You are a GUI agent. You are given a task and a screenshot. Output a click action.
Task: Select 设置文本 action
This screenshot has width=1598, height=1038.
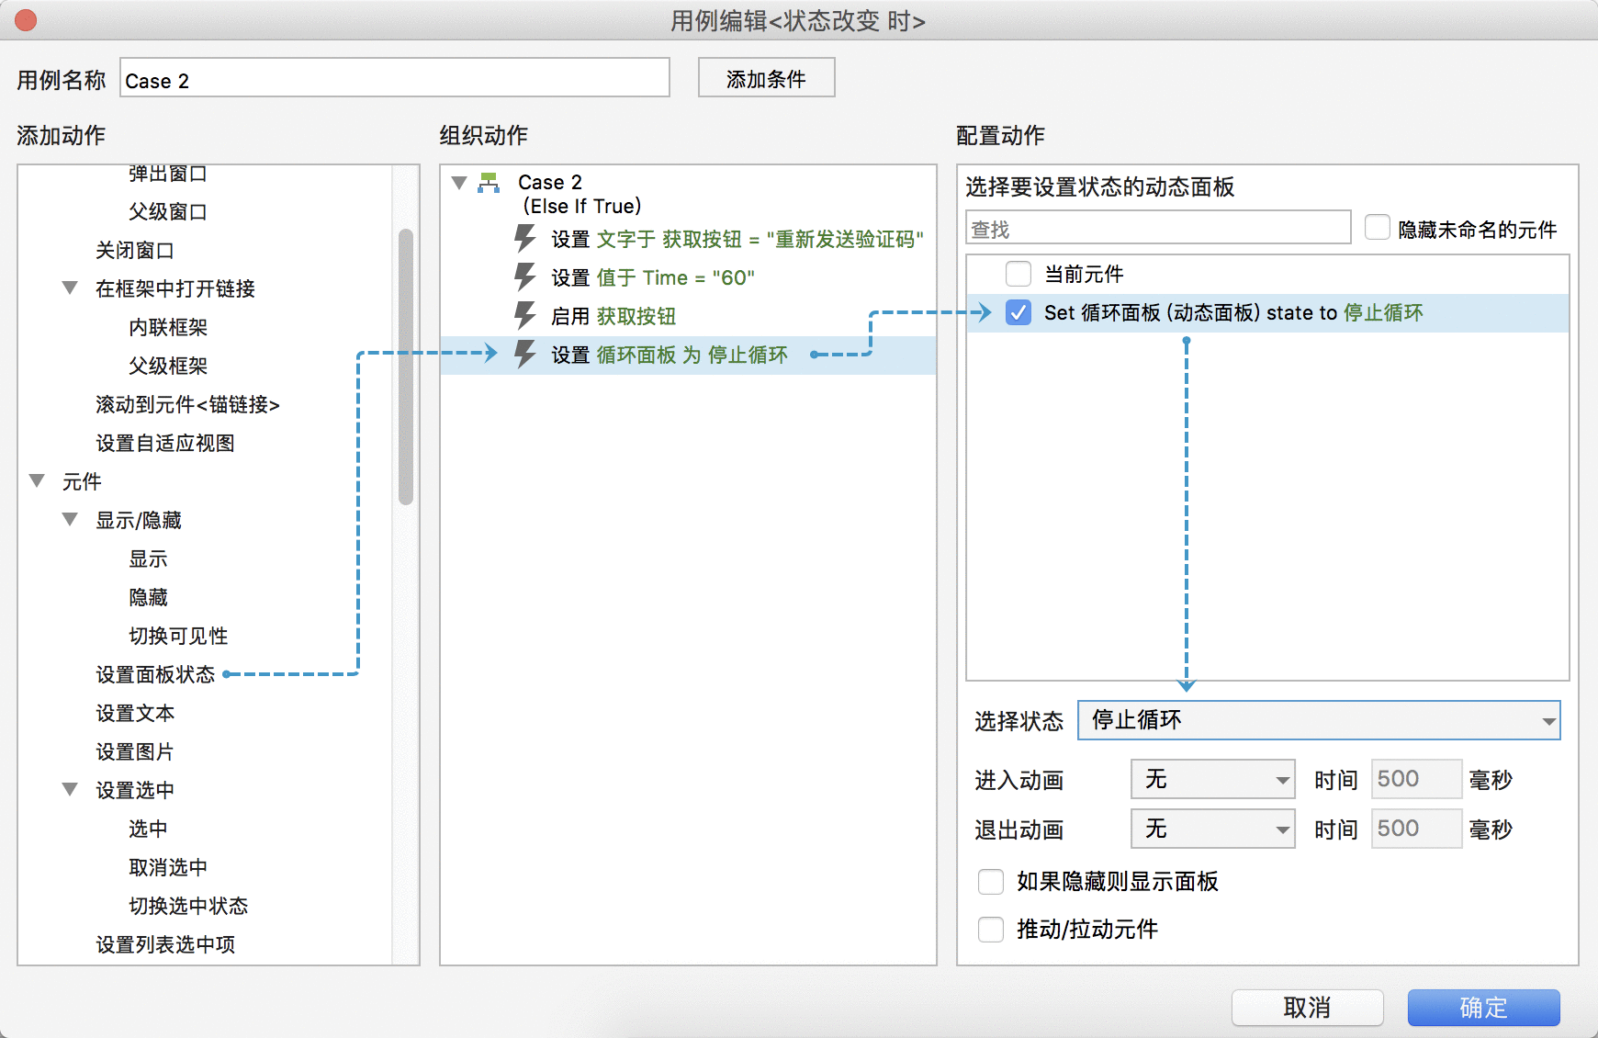coord(135,713)
